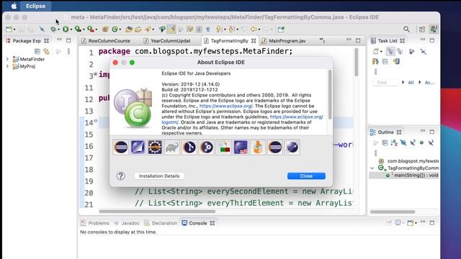Open New Task dropdown in Task List
Viewport: 461px width, 259px height.
tap(381, 52)
